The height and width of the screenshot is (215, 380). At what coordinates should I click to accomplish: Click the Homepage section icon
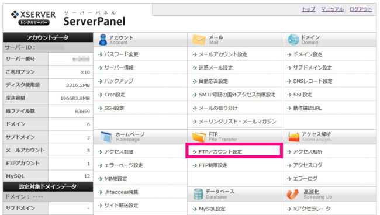pos(106,137)
